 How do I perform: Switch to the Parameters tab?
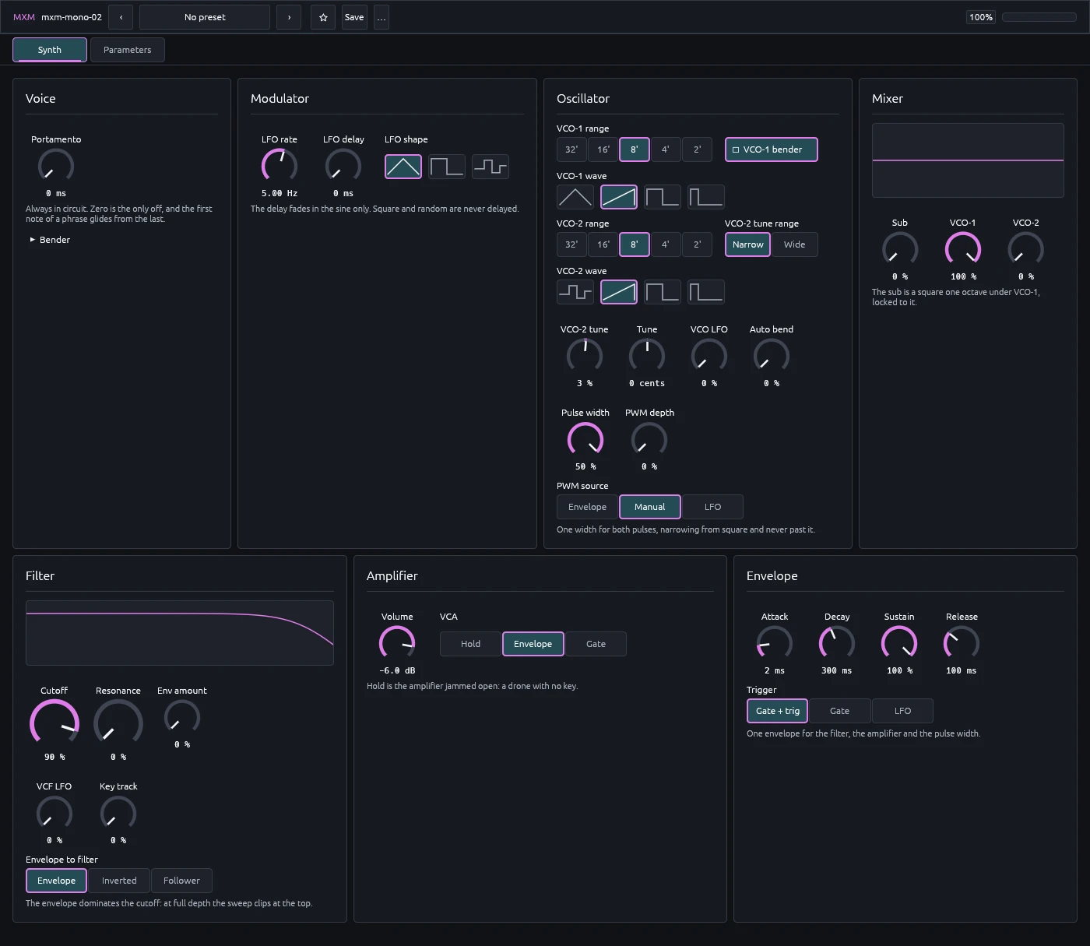[128, 50]
